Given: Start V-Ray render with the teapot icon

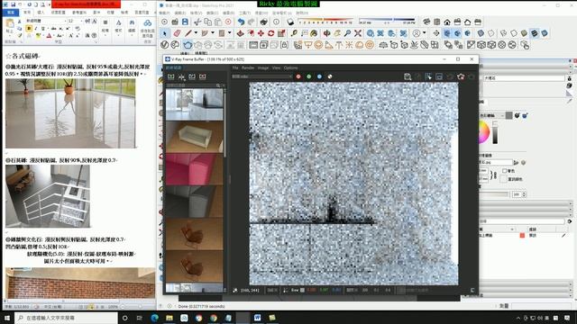Looking at the screenshot, I should pos(188,45).
